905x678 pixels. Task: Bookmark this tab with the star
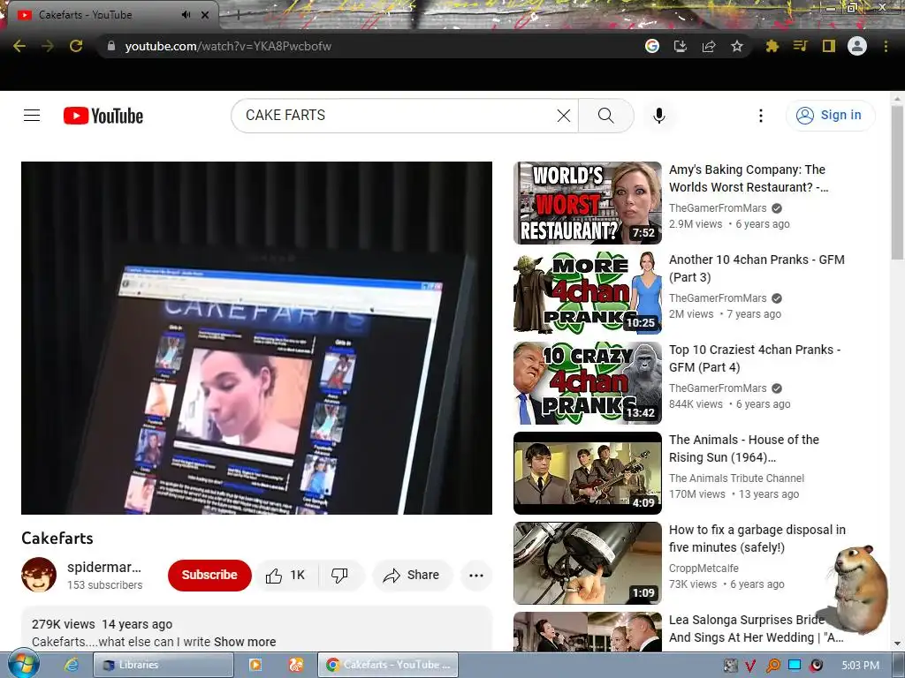[737, 46]
